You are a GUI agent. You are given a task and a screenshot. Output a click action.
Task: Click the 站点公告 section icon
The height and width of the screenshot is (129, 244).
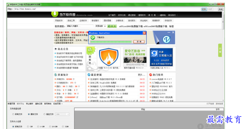56,49
